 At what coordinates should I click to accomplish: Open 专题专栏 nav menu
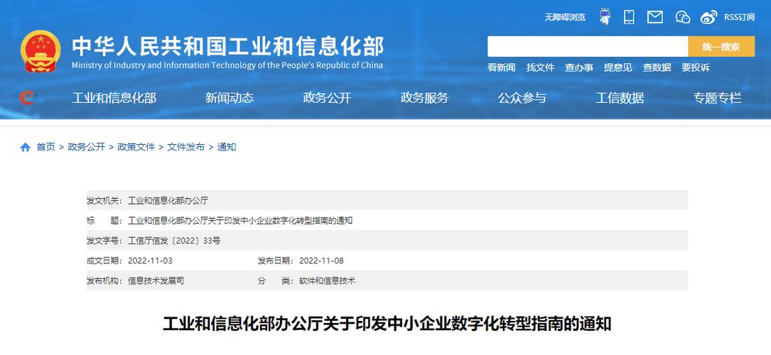717,98
